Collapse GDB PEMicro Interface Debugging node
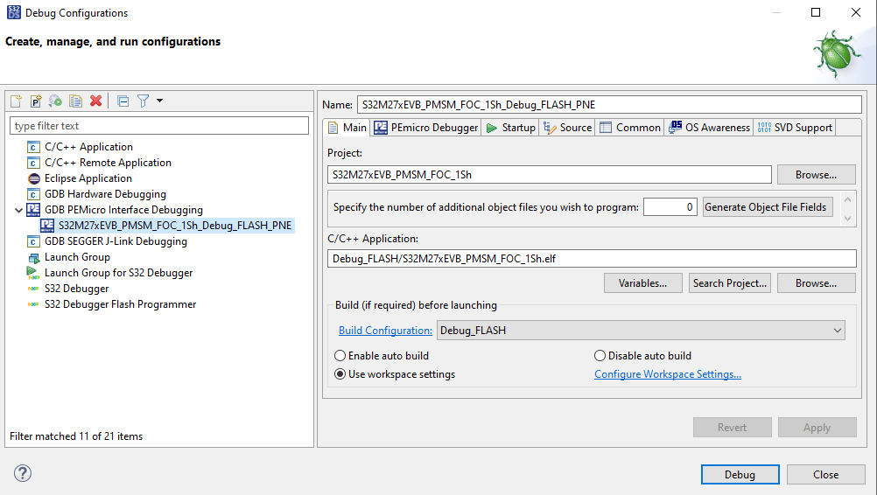 pyautogui.click(x=19, y=210)
